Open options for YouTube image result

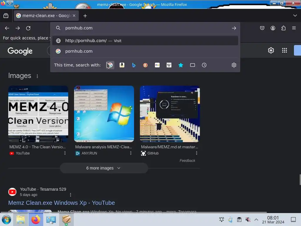click(x=65, y=153)
